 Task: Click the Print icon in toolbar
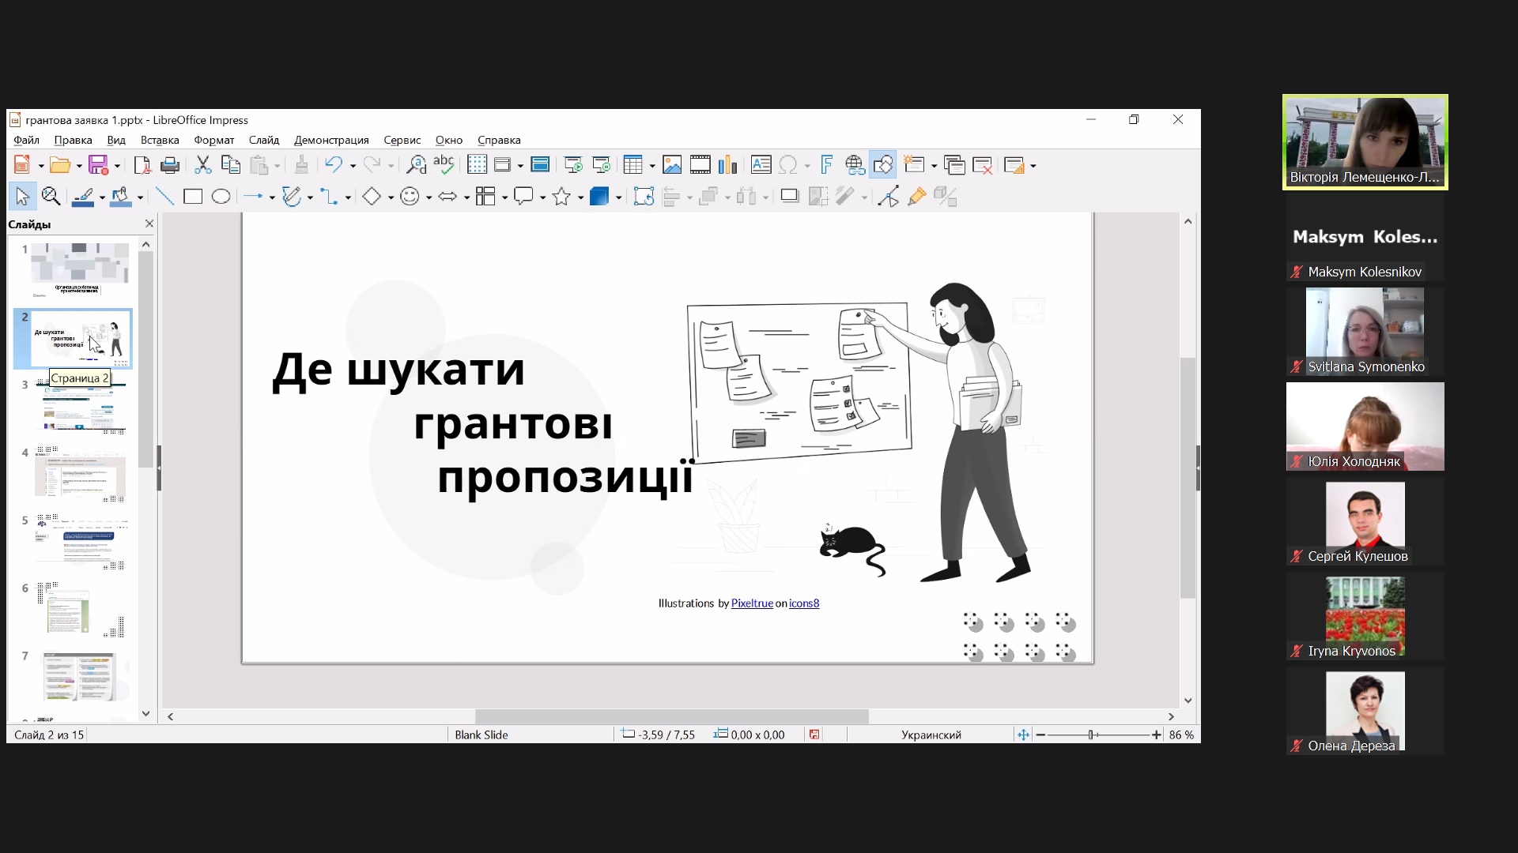point(169,165)
